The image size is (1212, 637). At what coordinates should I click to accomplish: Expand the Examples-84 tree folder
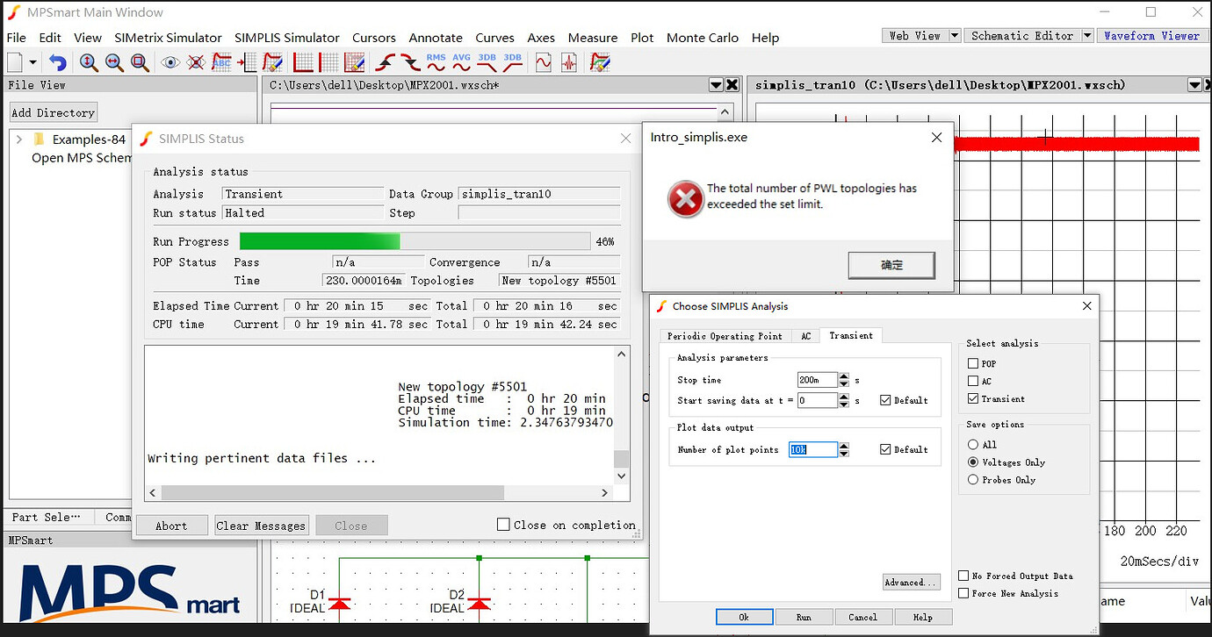click(18, 140)
